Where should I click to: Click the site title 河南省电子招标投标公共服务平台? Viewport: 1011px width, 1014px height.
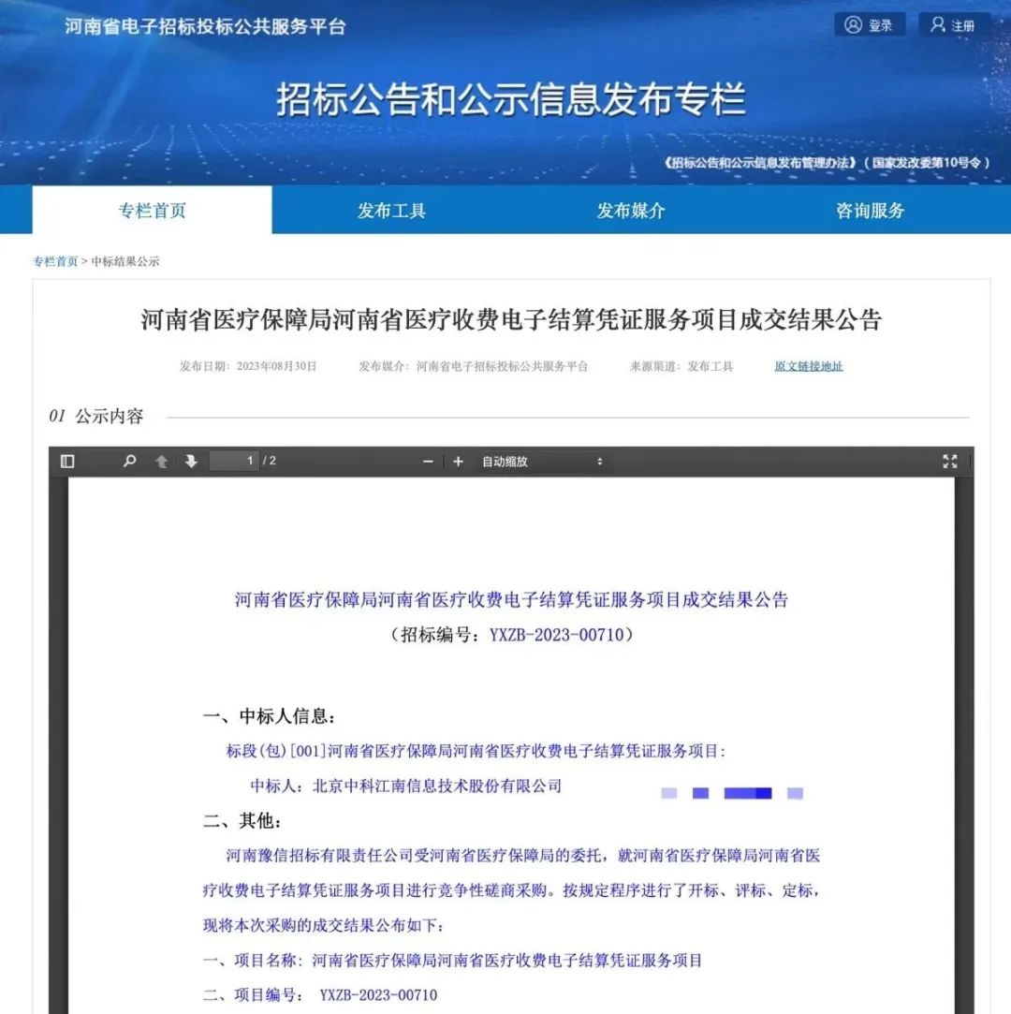(205, 26)
